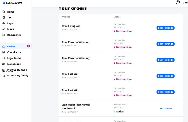Click the Documents page icon
Image resolution: width=188 pixels, height=122 pixels.
(4, 35)
